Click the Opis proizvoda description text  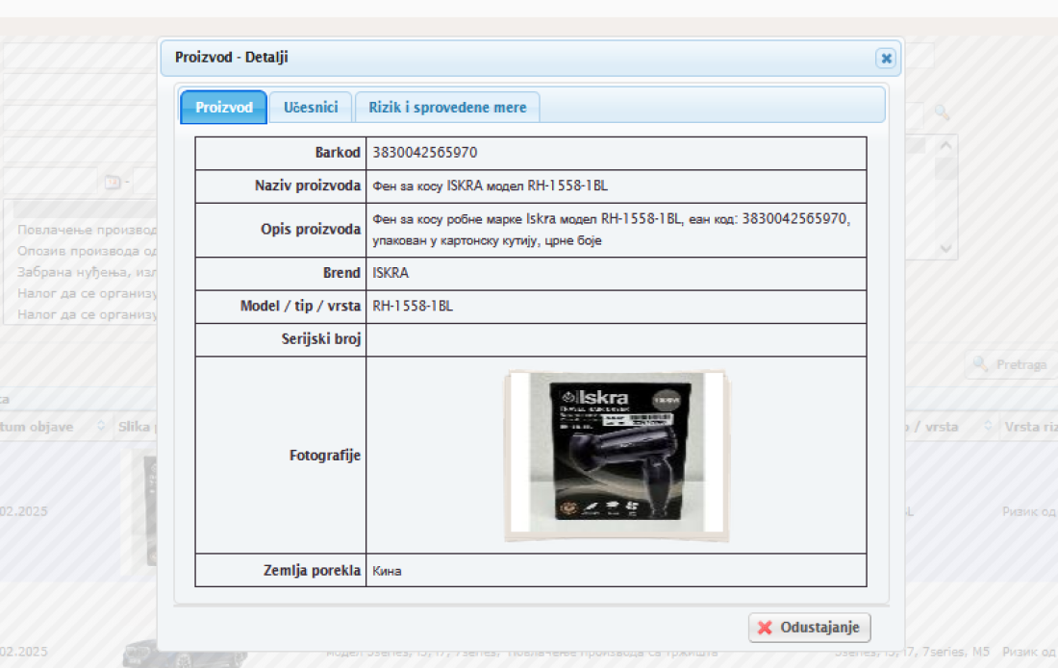(x=611, y=230)
